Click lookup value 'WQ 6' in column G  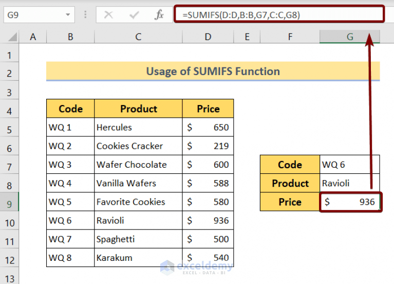click(350, 165)
